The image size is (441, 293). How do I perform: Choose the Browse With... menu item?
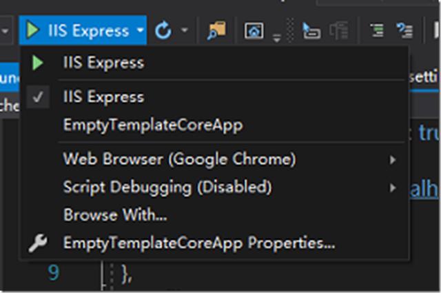[x=215, y=215]
